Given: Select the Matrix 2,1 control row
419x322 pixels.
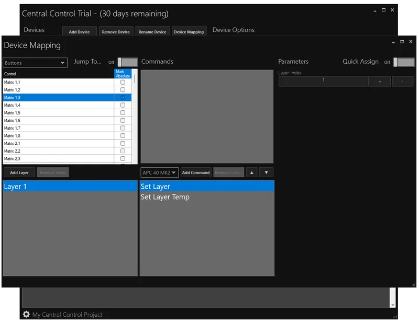Looking at the screenshot, I should click(58, 143).
